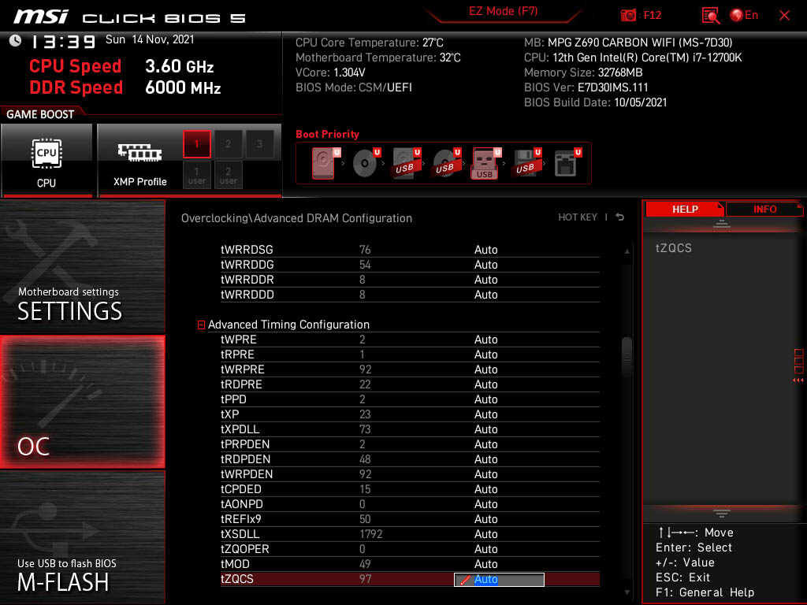Click the CPU Game Boost icon
The height and width of the screenshot is (605, 807).
[46, 160]
